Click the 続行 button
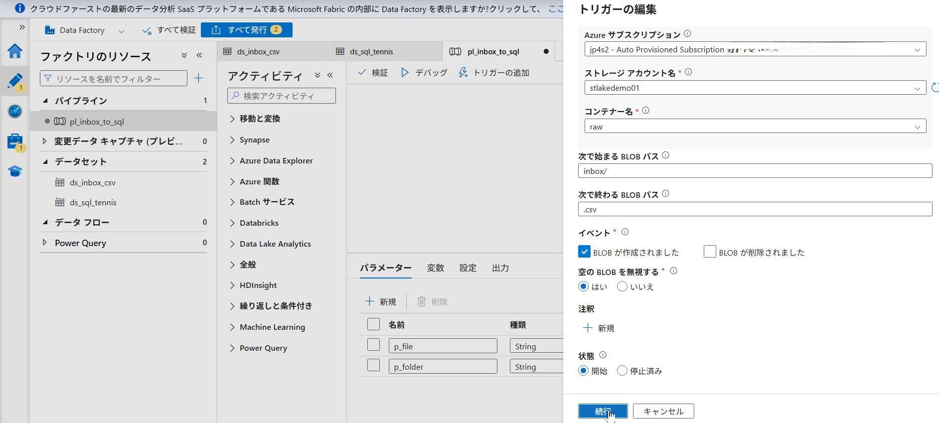Screen dimensions: 939x423 click(603, 411)
